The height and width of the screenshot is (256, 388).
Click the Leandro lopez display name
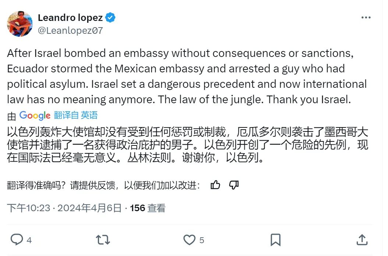(x=70, y=18)
